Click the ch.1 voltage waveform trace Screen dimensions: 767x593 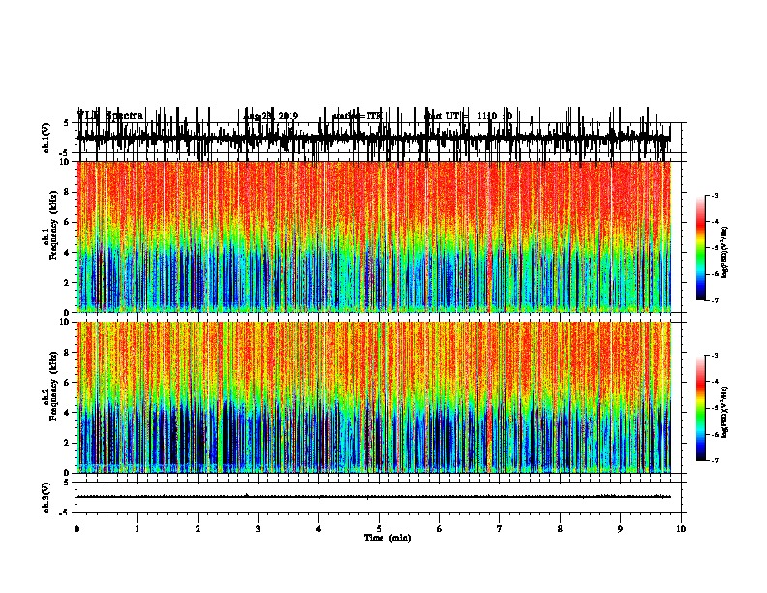point(374,139)
